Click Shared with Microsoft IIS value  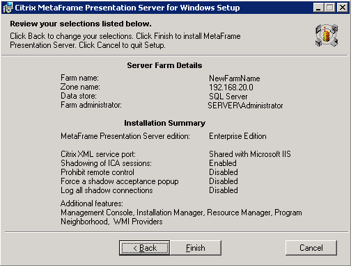(250, 154)
